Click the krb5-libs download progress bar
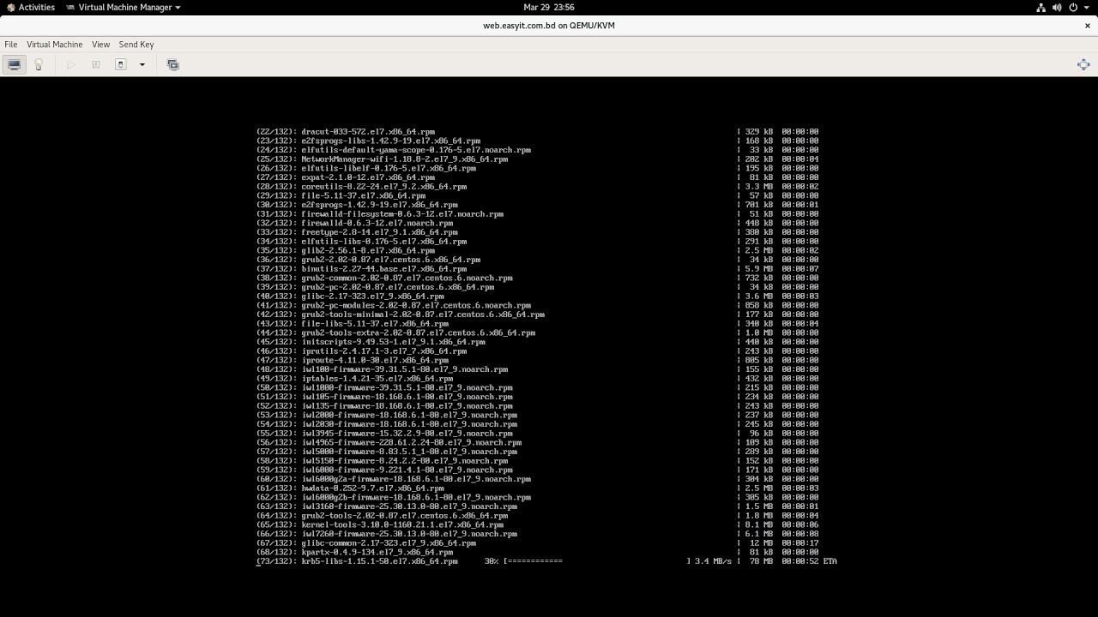Screen dimensions: 1098x617 click(596, 561)
